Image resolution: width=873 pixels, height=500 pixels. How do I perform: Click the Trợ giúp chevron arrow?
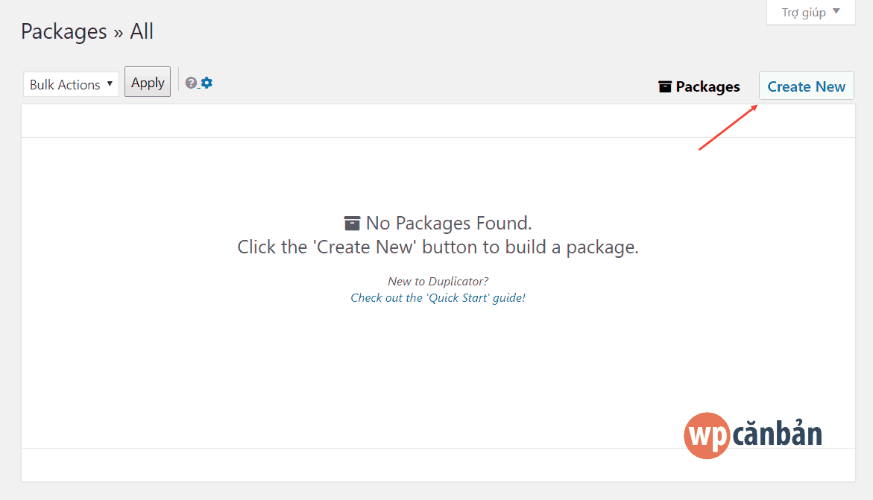[x=837, y=12]
